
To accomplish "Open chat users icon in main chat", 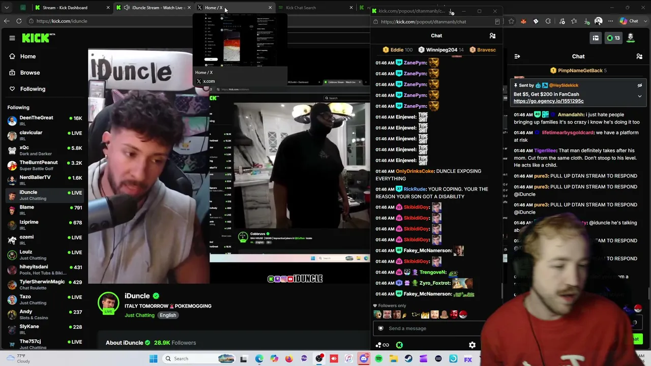I will (x=639, y=56).
